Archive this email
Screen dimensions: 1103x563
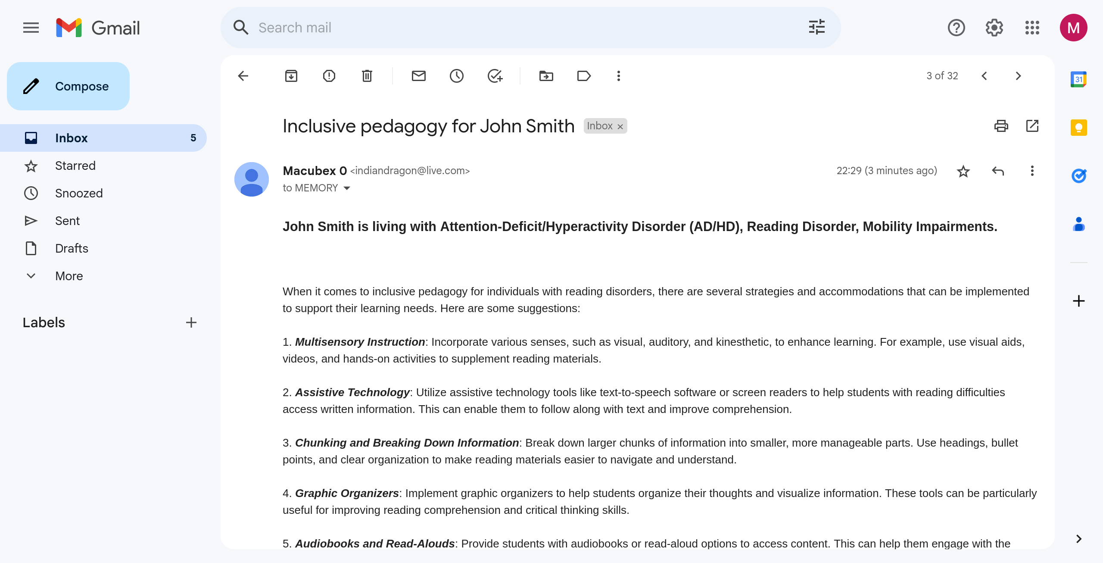(291, 76)
